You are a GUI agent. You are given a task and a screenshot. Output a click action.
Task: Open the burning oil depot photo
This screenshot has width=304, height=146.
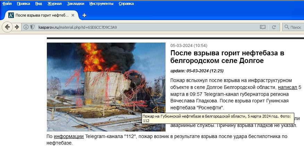click(106, 87)
